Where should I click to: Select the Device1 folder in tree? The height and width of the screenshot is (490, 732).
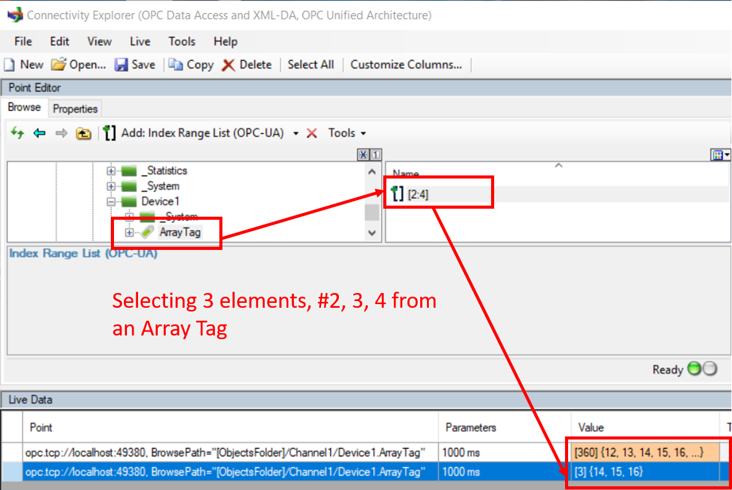point(160,201)
